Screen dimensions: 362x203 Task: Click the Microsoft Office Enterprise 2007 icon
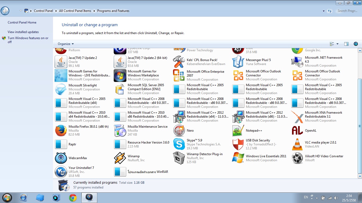tap(179, 76)
